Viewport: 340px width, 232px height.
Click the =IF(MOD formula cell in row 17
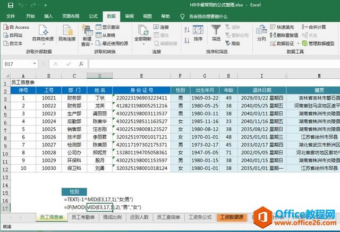[103, 207]
